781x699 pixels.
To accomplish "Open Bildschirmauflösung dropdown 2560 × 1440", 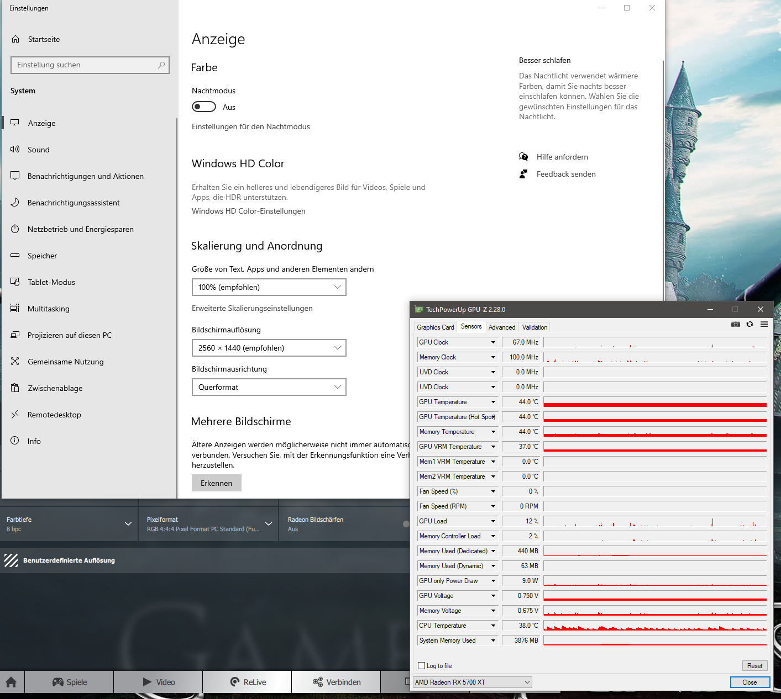I will click(269, 348).
